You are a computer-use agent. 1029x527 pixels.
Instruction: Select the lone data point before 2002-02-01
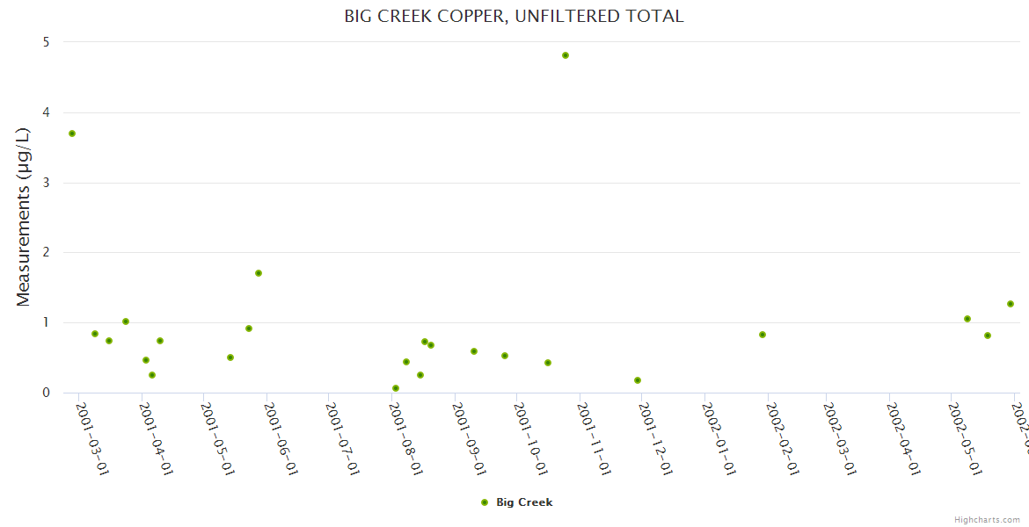click(763, 335)
